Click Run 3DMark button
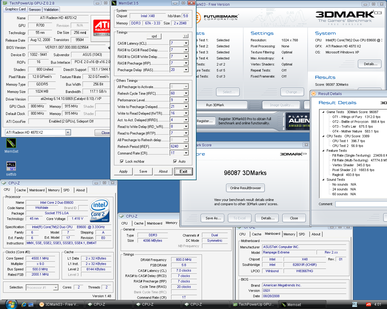The width and height of the screenshot is (387, 309). pyautogui.click(x=215, y=105)
